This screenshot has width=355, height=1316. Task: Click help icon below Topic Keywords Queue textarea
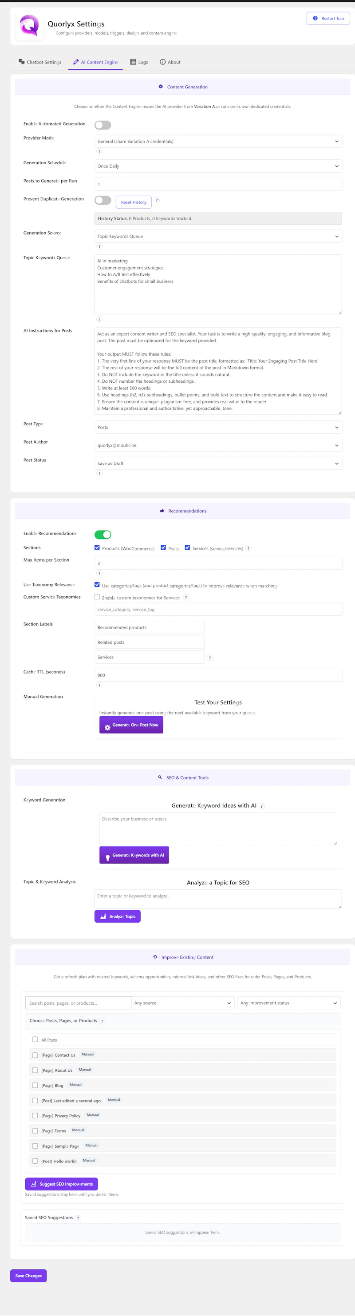click(x=99, y=319)
